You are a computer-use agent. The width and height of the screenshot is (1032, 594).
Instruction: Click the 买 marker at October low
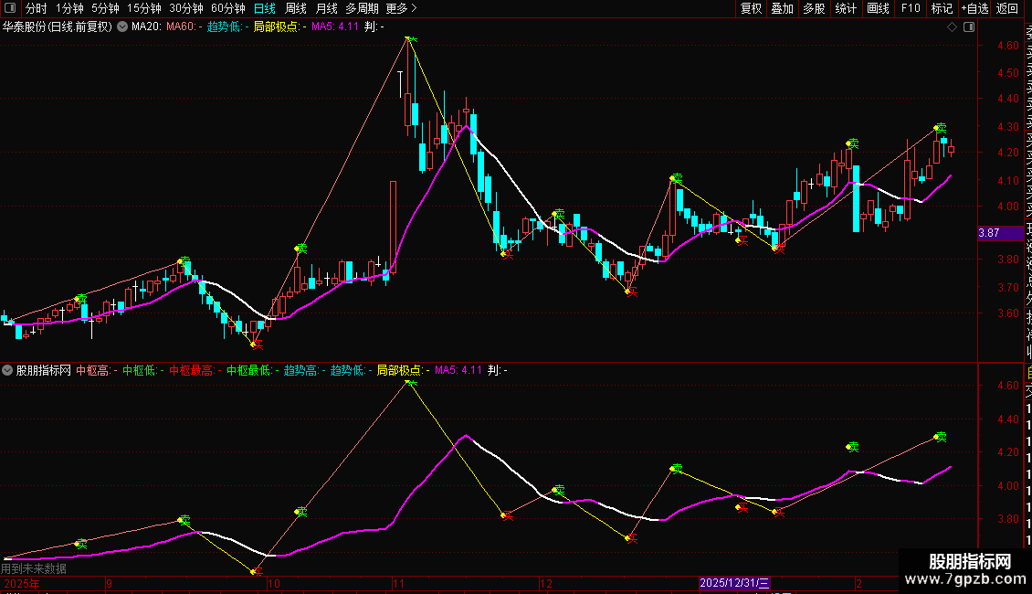click(257, 344)
